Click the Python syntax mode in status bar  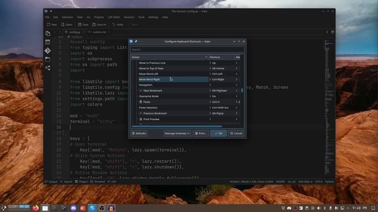tap(330, 182)
